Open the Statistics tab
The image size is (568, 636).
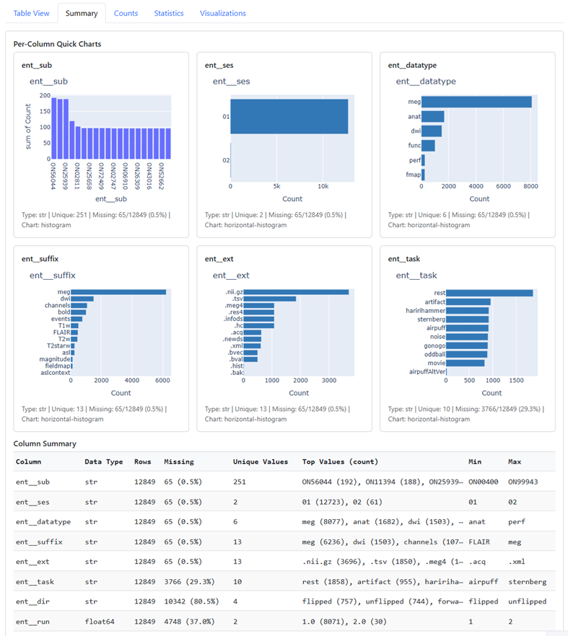point(169,14)
